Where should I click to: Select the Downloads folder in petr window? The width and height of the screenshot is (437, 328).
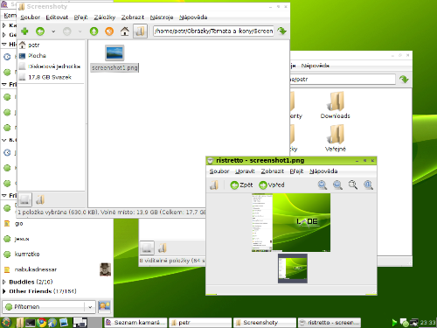click(x=336, y=105)
